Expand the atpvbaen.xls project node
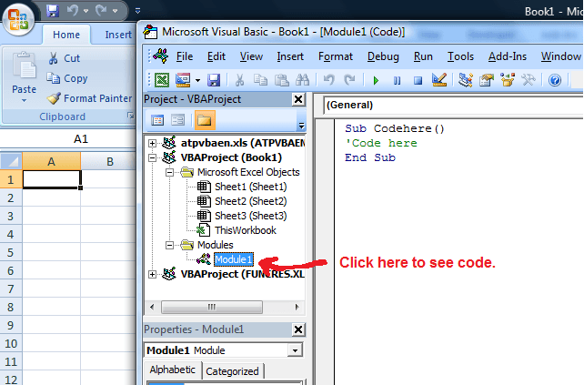 tap(153, 143)
